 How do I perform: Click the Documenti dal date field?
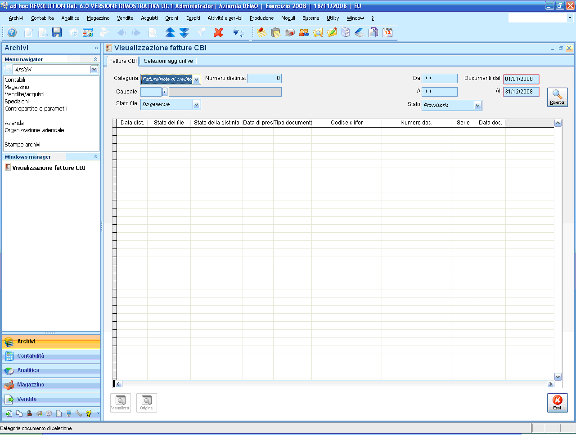pos(521,79)
